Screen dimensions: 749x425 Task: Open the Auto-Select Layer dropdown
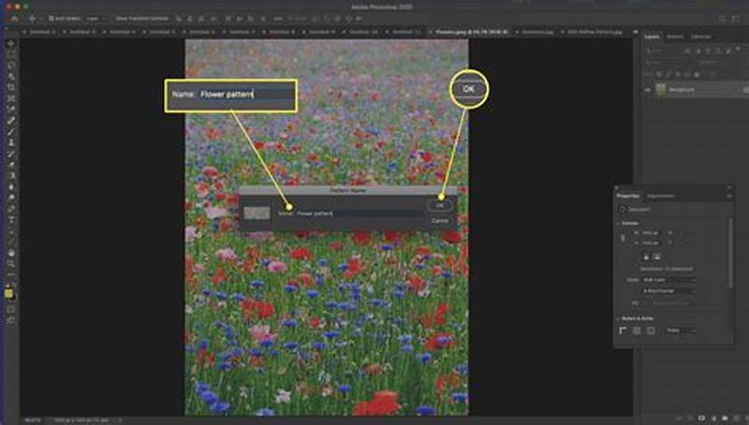(95, 19)
